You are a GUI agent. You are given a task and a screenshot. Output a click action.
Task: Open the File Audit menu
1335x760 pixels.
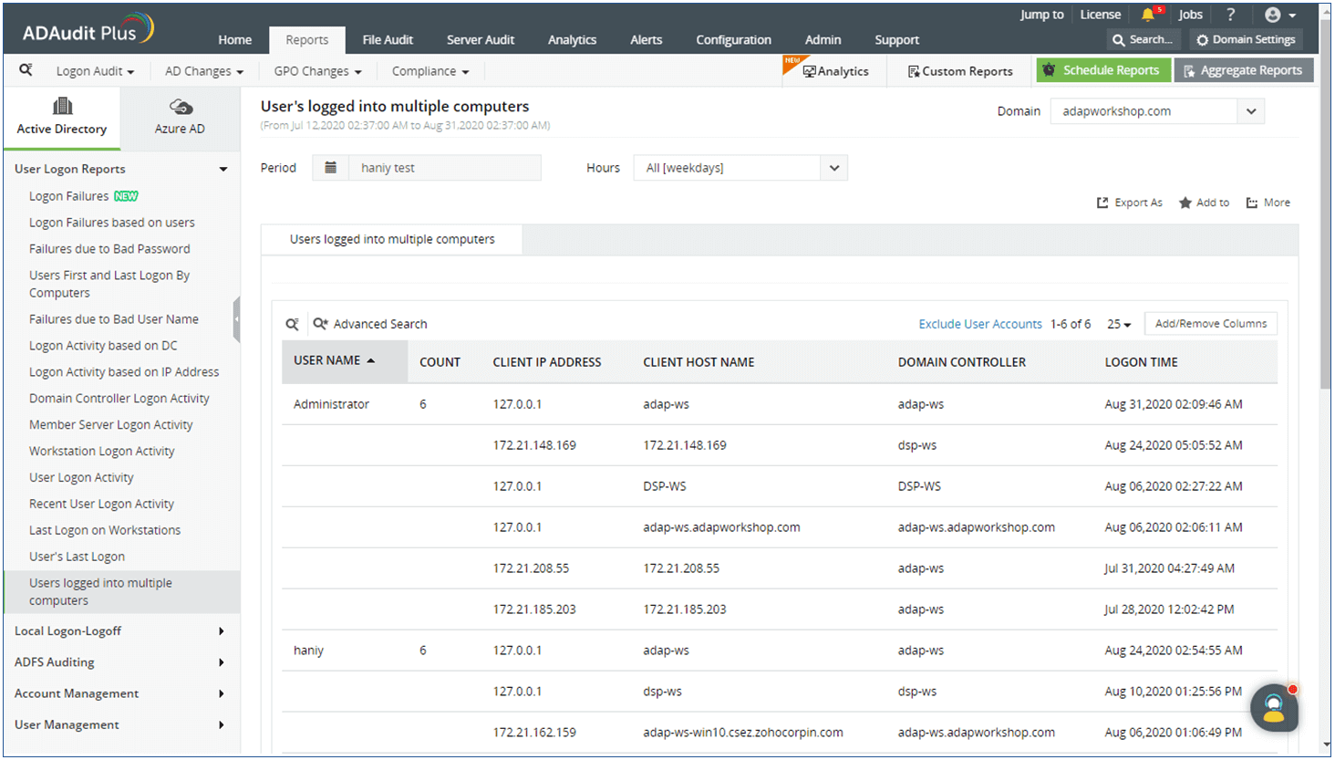coord(388,39)
